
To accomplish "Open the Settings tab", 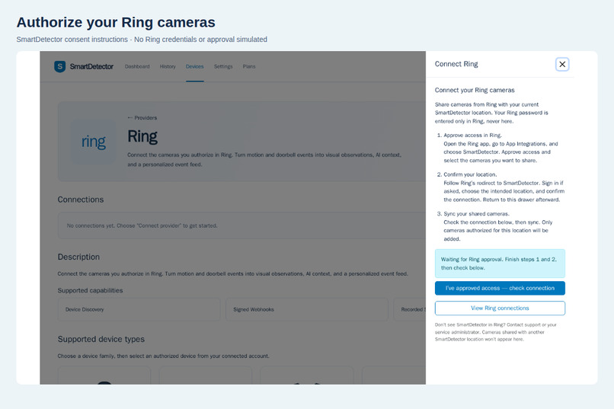I will tap(223, 66).
